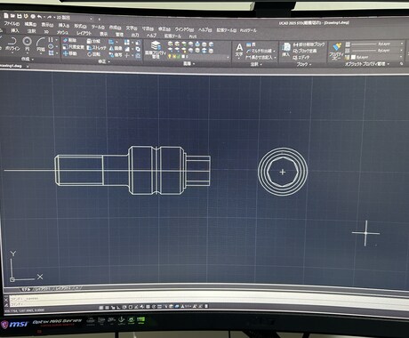The height and width of the screenshot is (338, 409).
Task: Open the Tools (ツール) menu
Action: [98, 27]
